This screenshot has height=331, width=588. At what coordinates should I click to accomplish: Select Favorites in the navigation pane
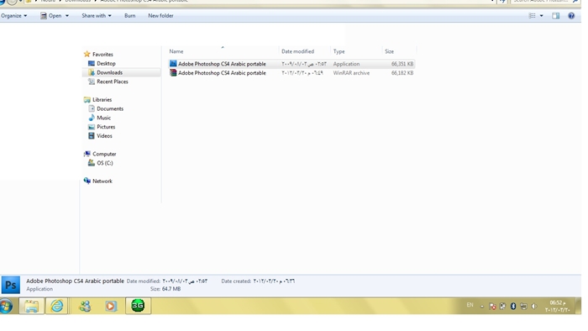(x=102, y=55)
